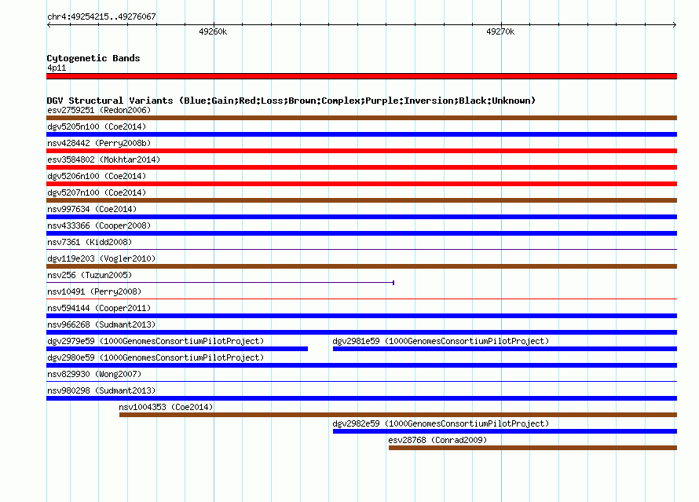Click the brown dgv119e203 complex bar
699x502 pixels.
(x=361, y=266)
